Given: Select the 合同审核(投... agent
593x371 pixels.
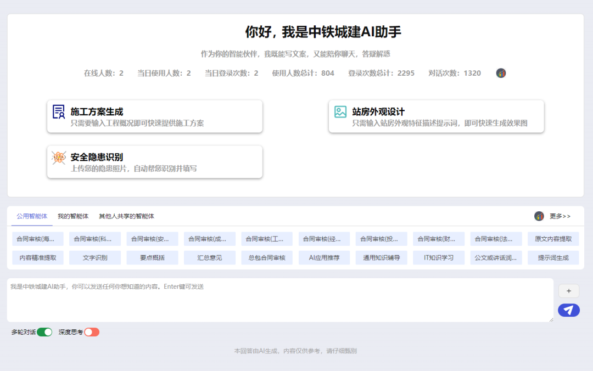Looking at the screenshot, I should pos(382,239).
